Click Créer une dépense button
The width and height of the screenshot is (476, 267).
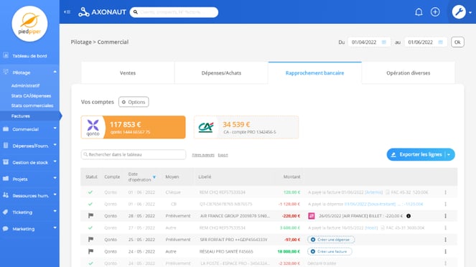point(331,240)
